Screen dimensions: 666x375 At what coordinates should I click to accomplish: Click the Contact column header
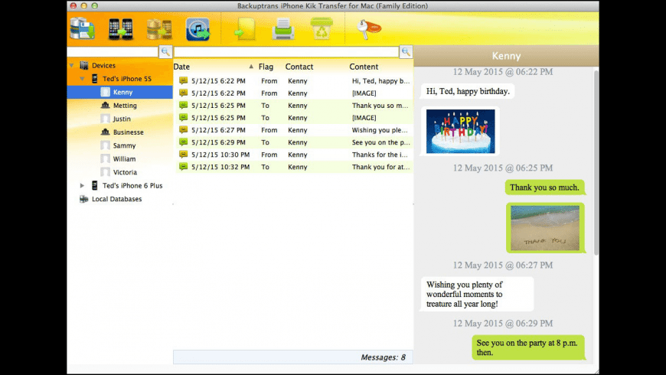299,67
